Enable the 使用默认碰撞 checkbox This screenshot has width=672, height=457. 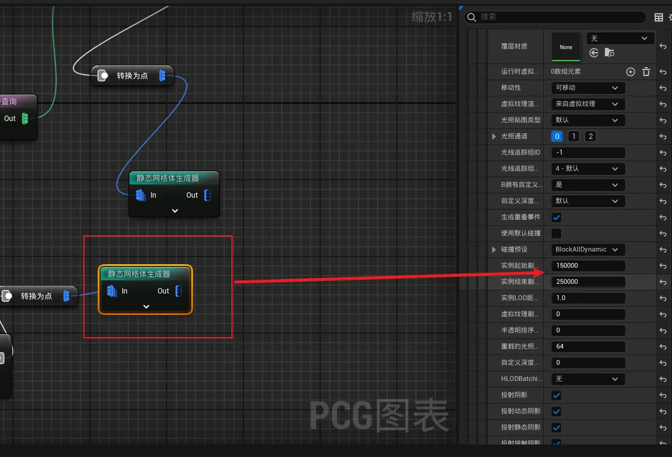click(556, 234)
